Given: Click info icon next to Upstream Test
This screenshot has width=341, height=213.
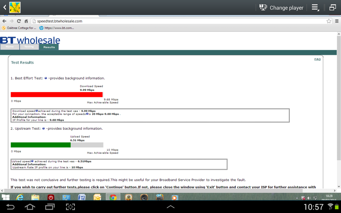Looking at the screenshot, I should tap(43, 128).
